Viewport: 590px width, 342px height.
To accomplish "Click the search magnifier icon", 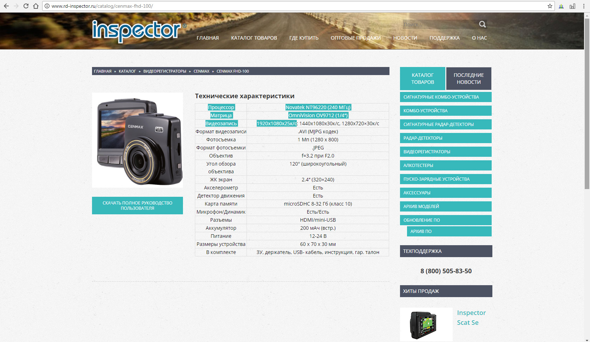I will tap(482, 24).
